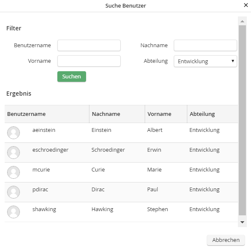
Task: Focus the Vorname input field
Action: point(89,61)
